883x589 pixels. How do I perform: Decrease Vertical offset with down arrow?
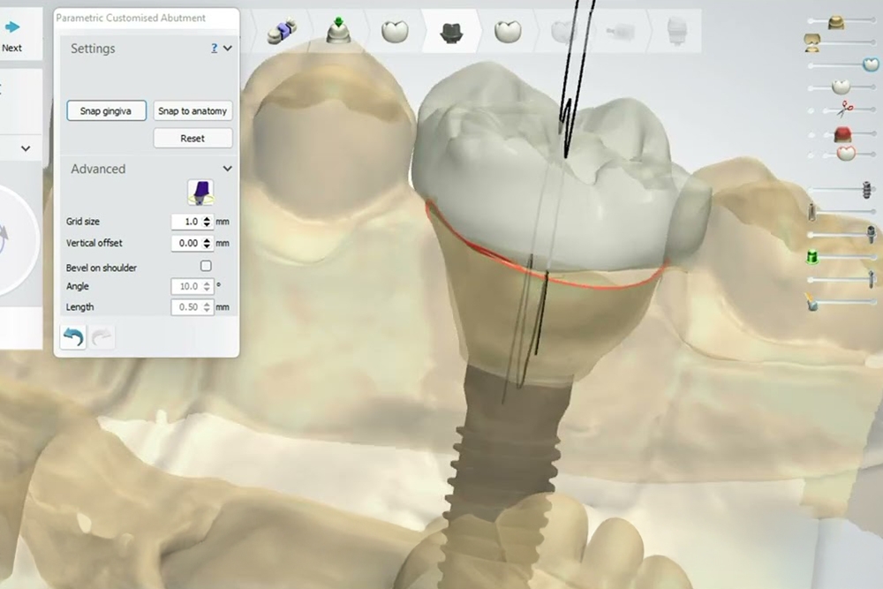click(208, 246)
